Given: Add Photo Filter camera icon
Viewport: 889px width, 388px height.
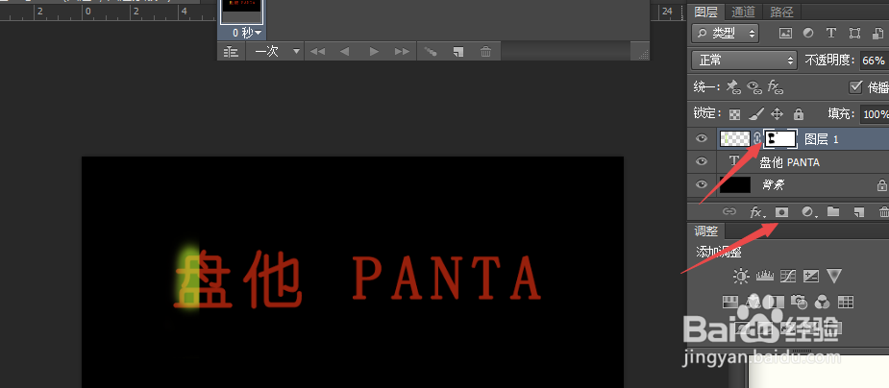Looking at the screenshot, I should 800,302.
